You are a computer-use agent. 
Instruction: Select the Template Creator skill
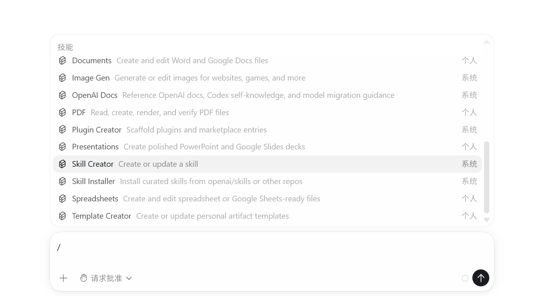[x=267, y=216]
